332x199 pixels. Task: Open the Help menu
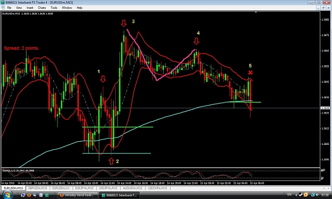[x=79, y=8]
